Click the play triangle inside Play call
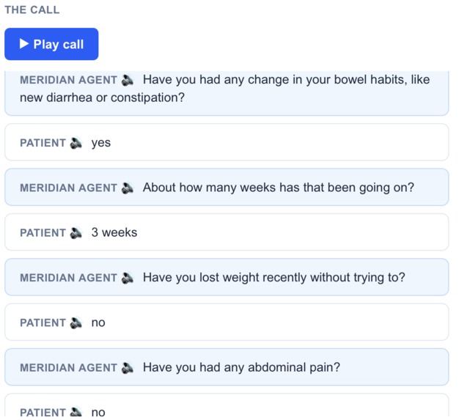This screenshot has width=459, height=420. tap(24, 44)
